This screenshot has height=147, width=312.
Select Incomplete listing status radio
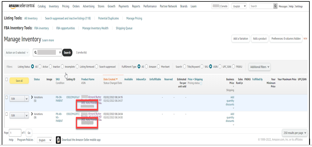coord(62,67)
